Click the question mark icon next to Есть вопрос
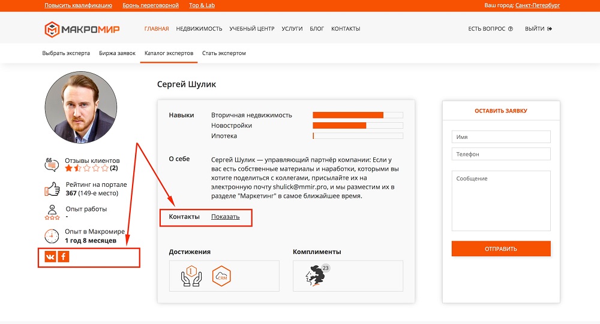 [x=510, y=29]
